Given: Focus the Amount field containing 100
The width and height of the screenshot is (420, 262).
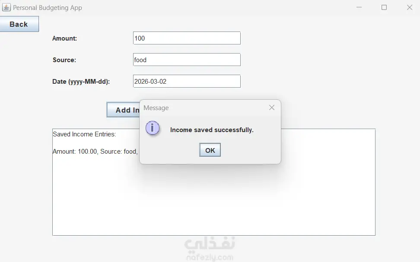Looking at the screenshot, I should coord(187,38).
